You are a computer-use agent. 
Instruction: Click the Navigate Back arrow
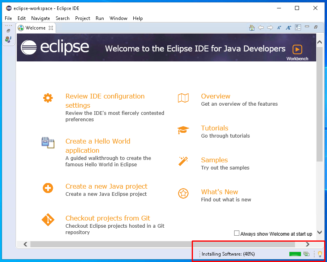click(261, 28)
